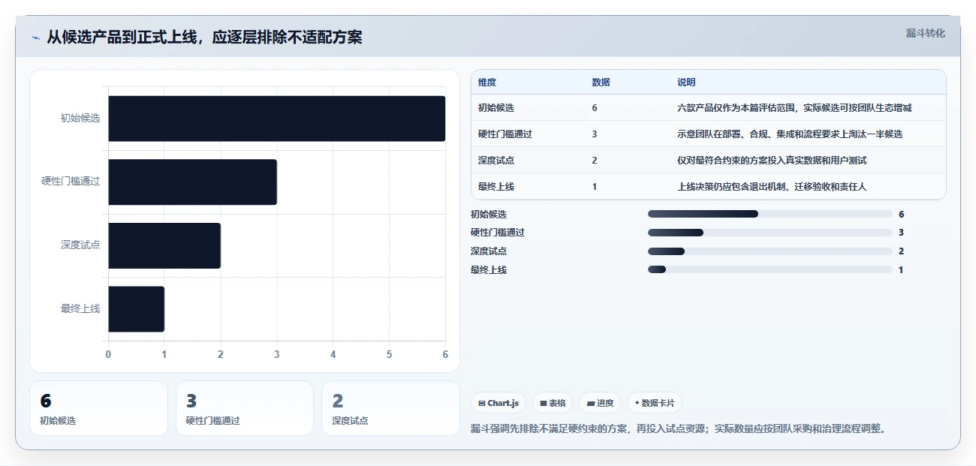Open the 初始候选 data card showing 6
The width and height of the screenshot is (976, 466).
click(99, 408)
